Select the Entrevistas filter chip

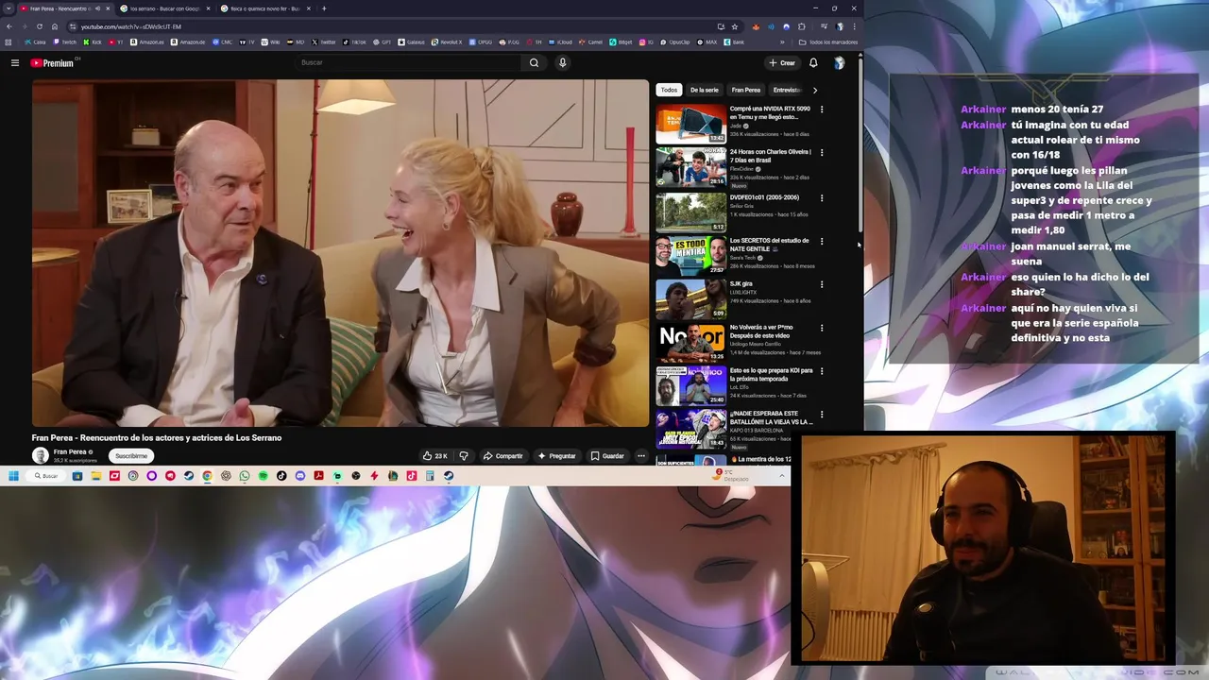787,90
